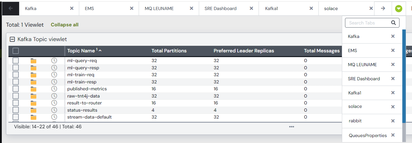Check the ml-query-req row checkbox

(x=16, y=61)
